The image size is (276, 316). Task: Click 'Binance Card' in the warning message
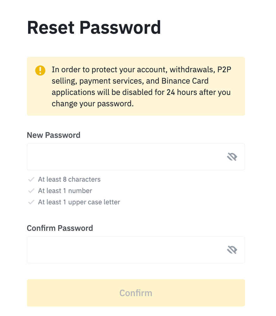tap(185, 81)
